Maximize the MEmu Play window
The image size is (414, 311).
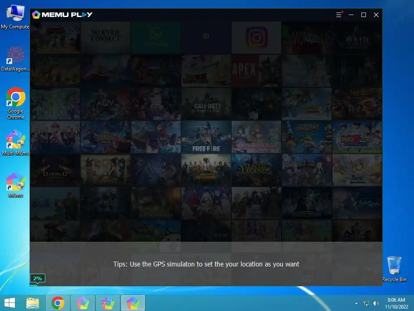tap(363, 15)
